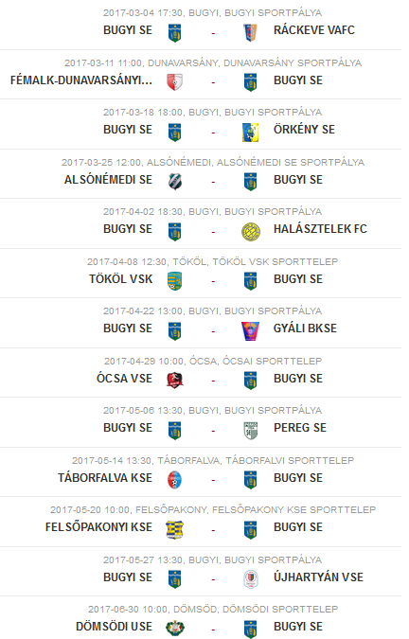Click the Ócsa VSE red-black crest

coord(175,381)
